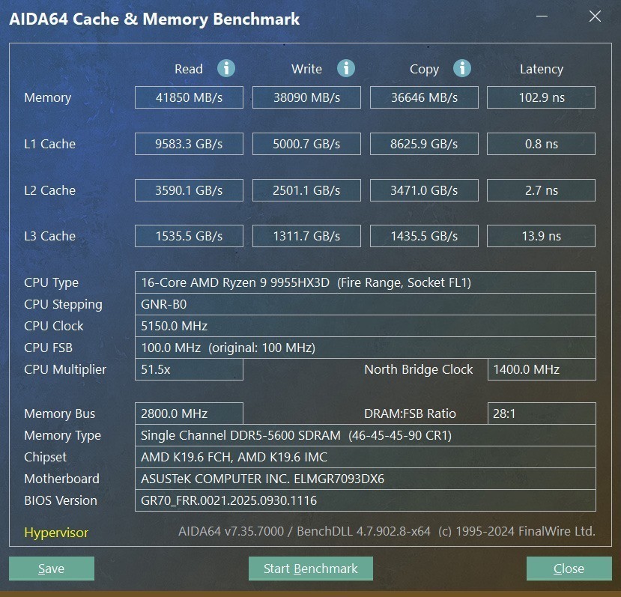Select the Memory Read result showing 41850 MB/s

[189, 97]
